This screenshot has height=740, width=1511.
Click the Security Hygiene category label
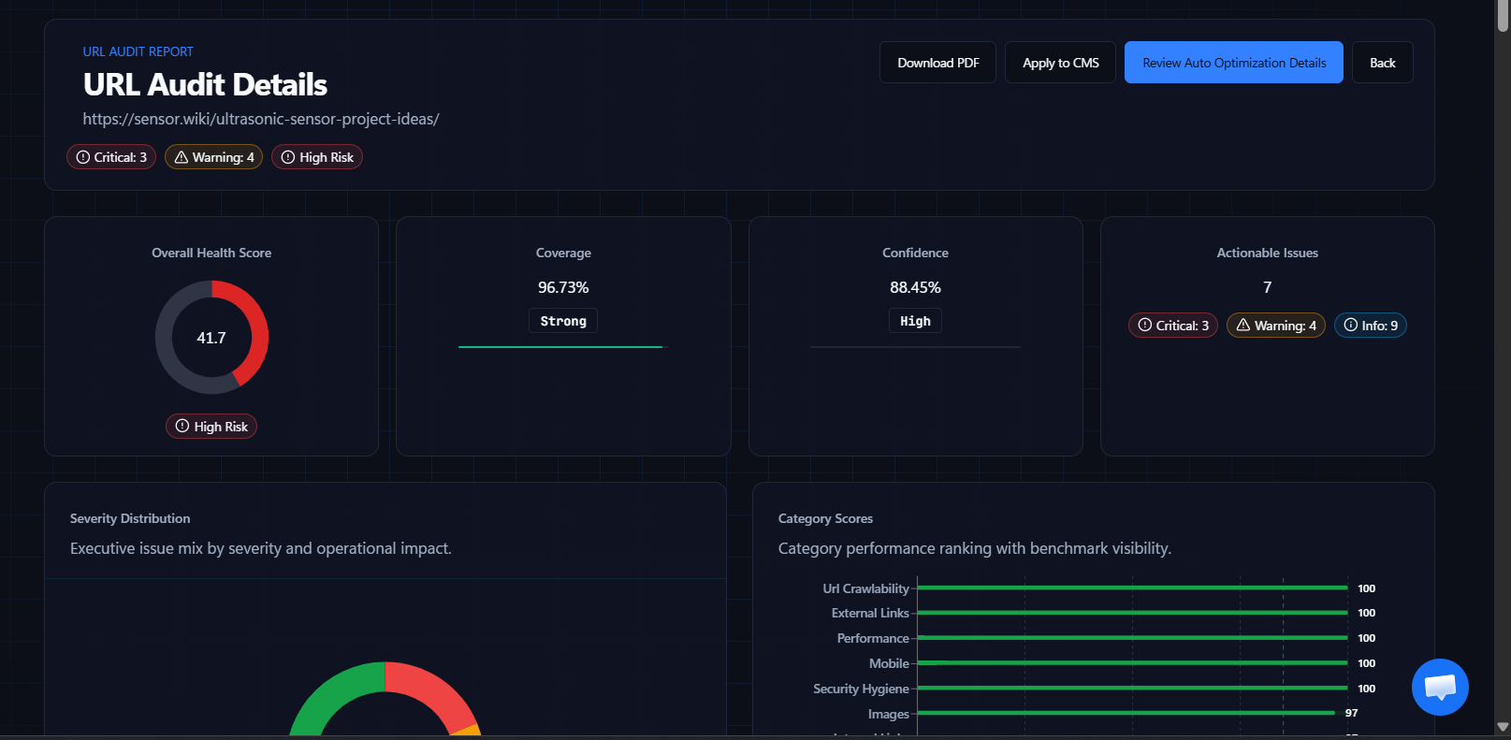861,689
